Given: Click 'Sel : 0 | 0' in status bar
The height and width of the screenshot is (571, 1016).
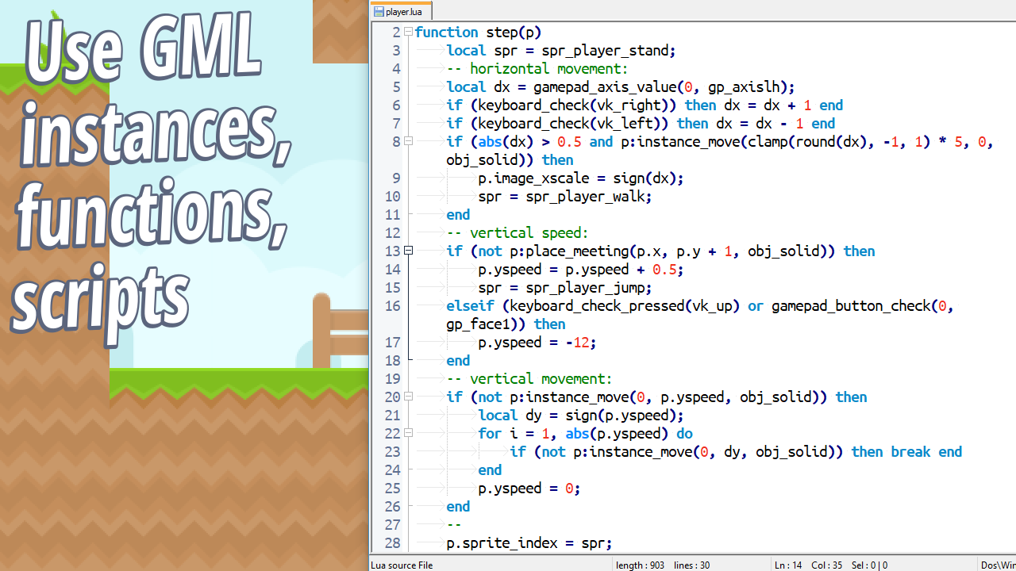Looking at the screenshot, I should [x=871, y=565].
